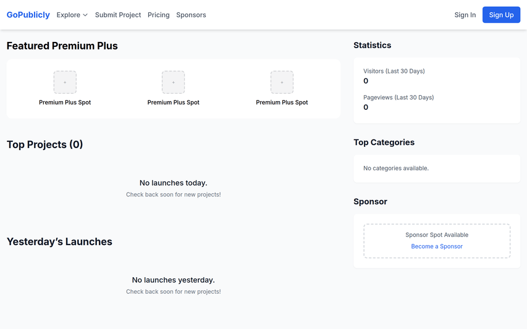Follow the Become a Sponsor link
Image resolution: width=527 pixels, height=329 pixels.
[437, 246]
